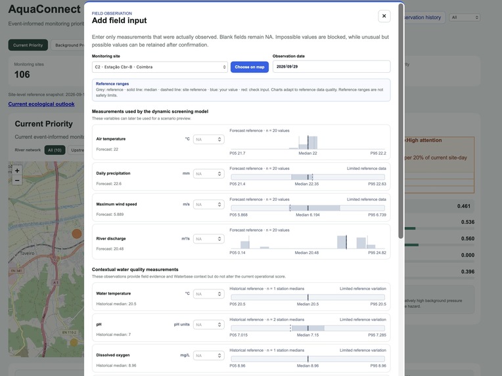Zoom in on the map

[17, 171]
